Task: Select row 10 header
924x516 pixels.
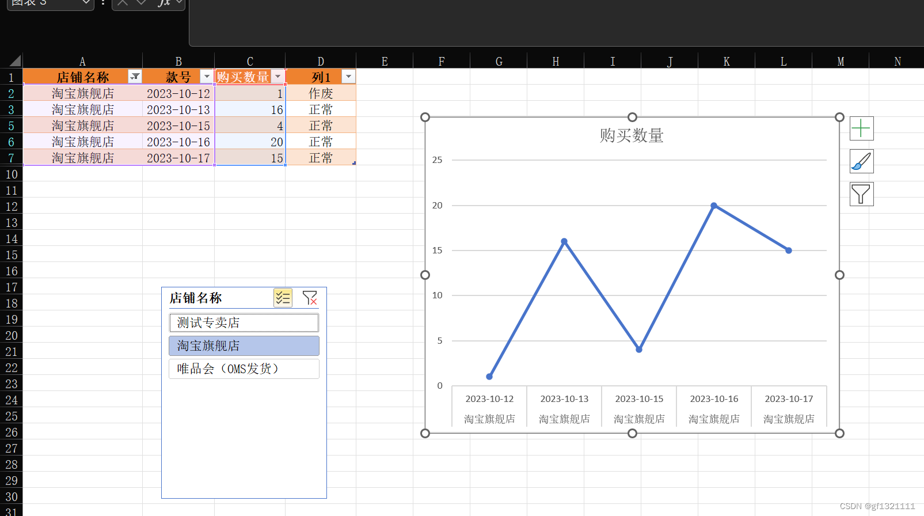Action: (x=11, y=174)
